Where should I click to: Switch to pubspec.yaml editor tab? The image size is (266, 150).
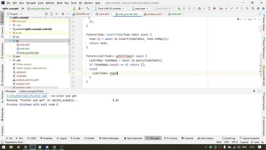click(x=154, y=14)
